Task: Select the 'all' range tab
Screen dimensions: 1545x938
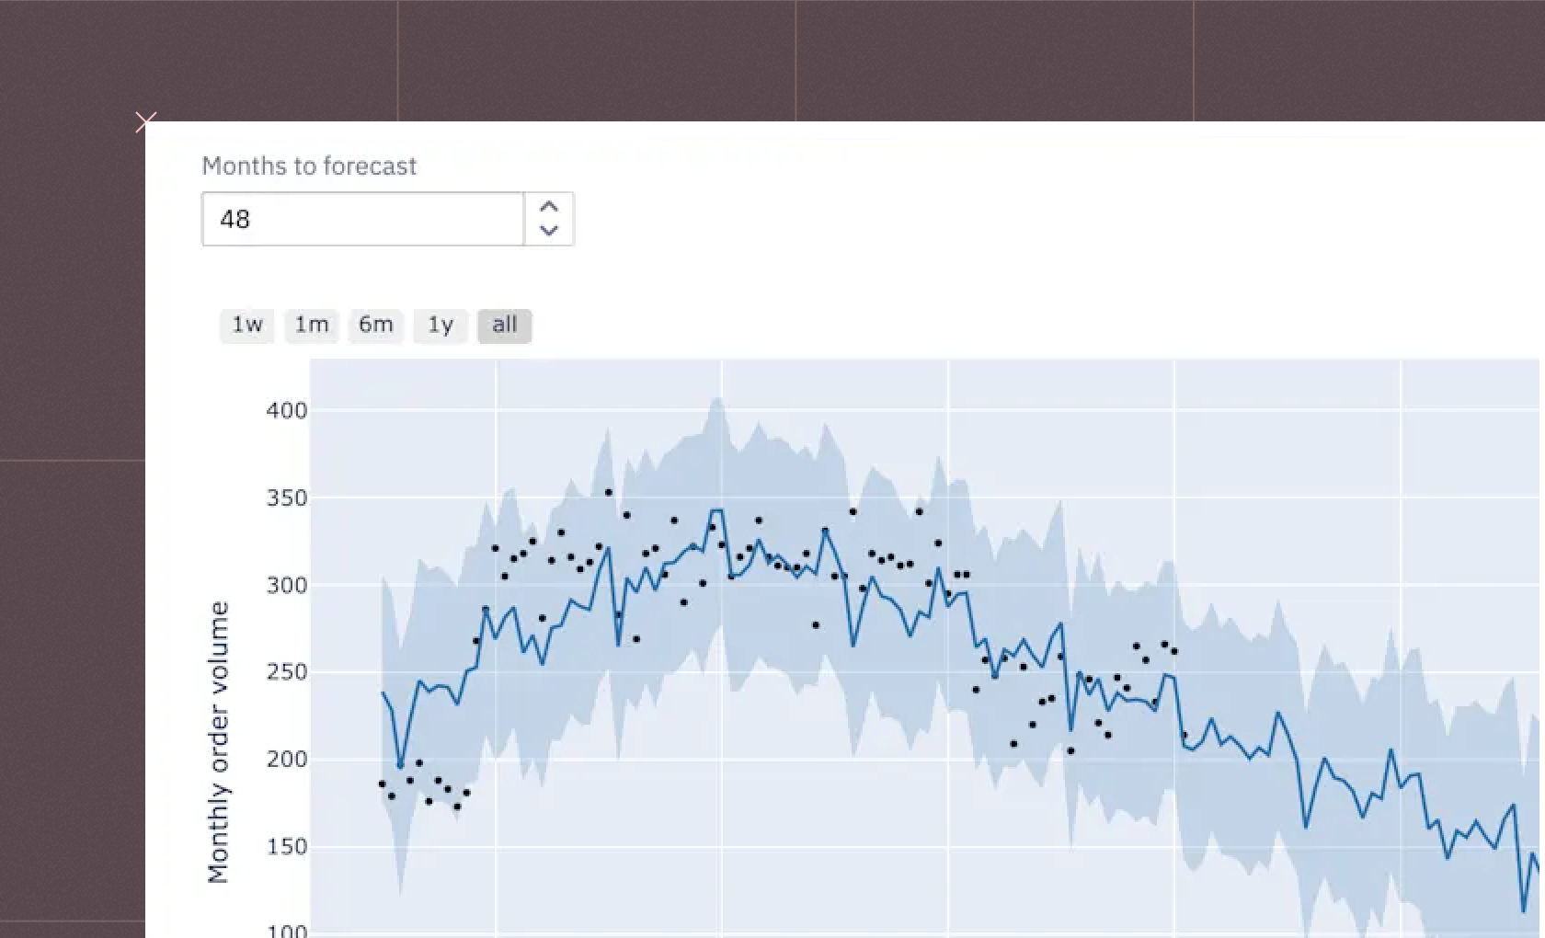Action: [503, 325]
